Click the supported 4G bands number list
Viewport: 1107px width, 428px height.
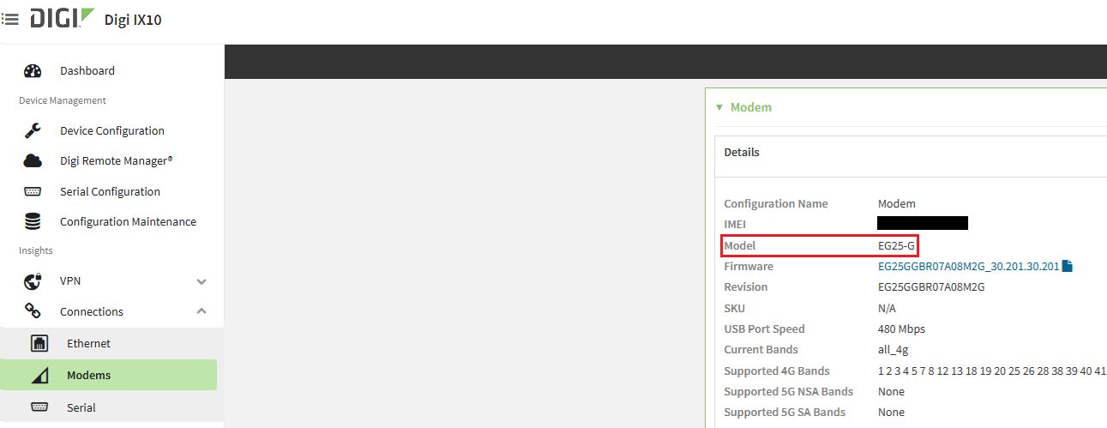click(992, 371)
